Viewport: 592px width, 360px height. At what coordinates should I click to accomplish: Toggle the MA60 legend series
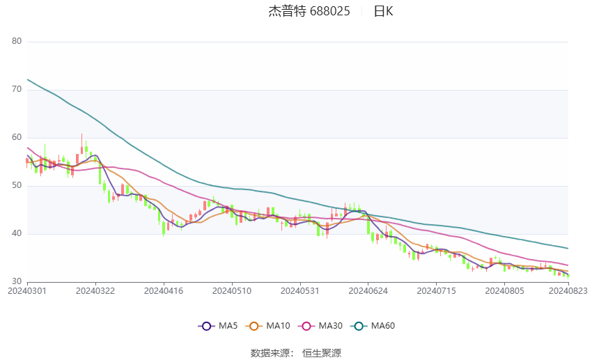pos(373,326)
